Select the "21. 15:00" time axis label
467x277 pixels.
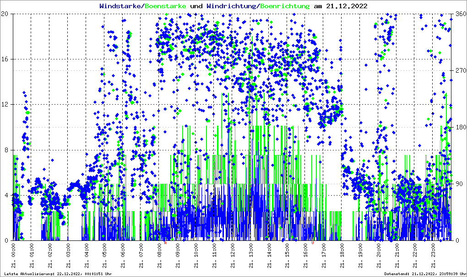click(x=287, y=256)
